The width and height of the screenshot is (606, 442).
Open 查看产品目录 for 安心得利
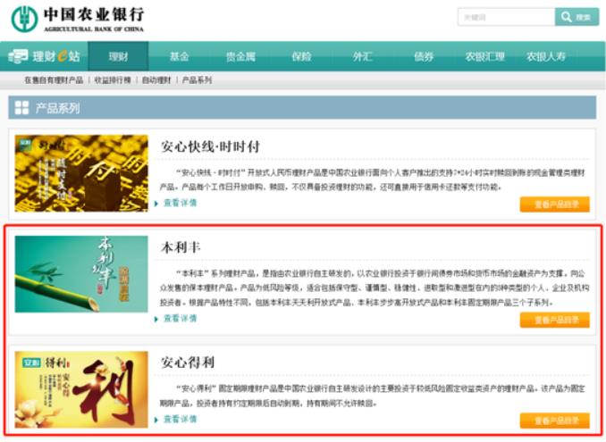click(554, 420)
